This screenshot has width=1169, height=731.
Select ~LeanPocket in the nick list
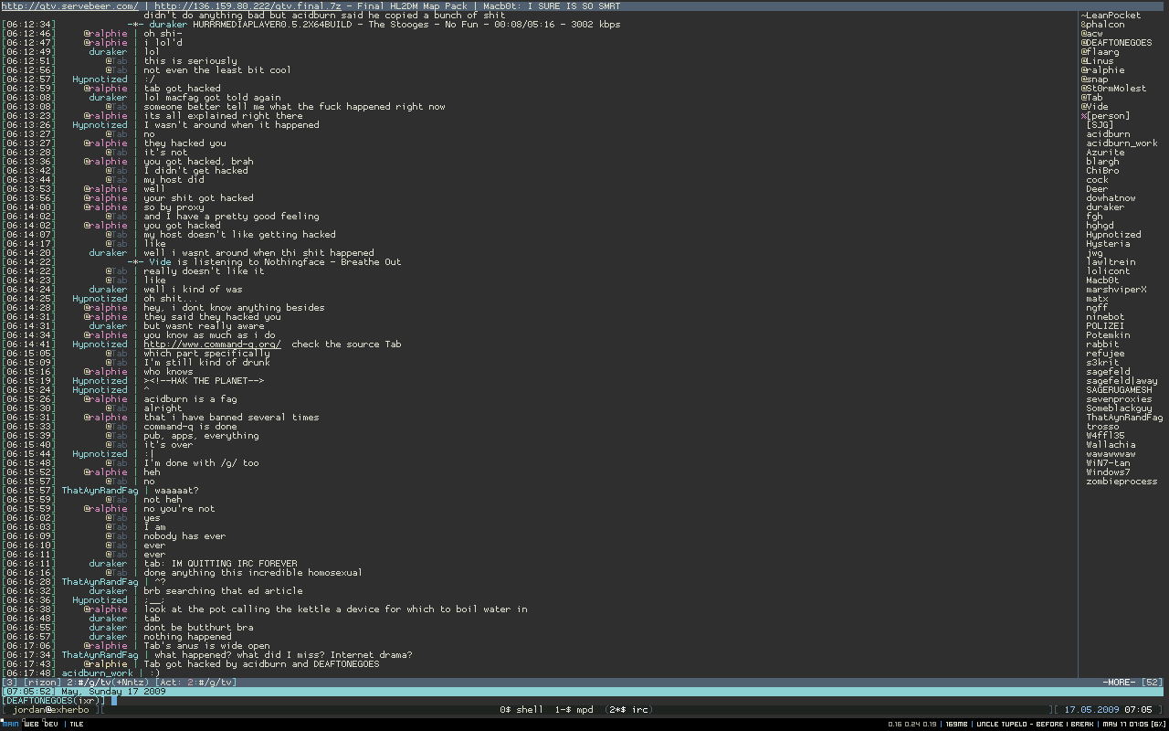pos(1111,16)
